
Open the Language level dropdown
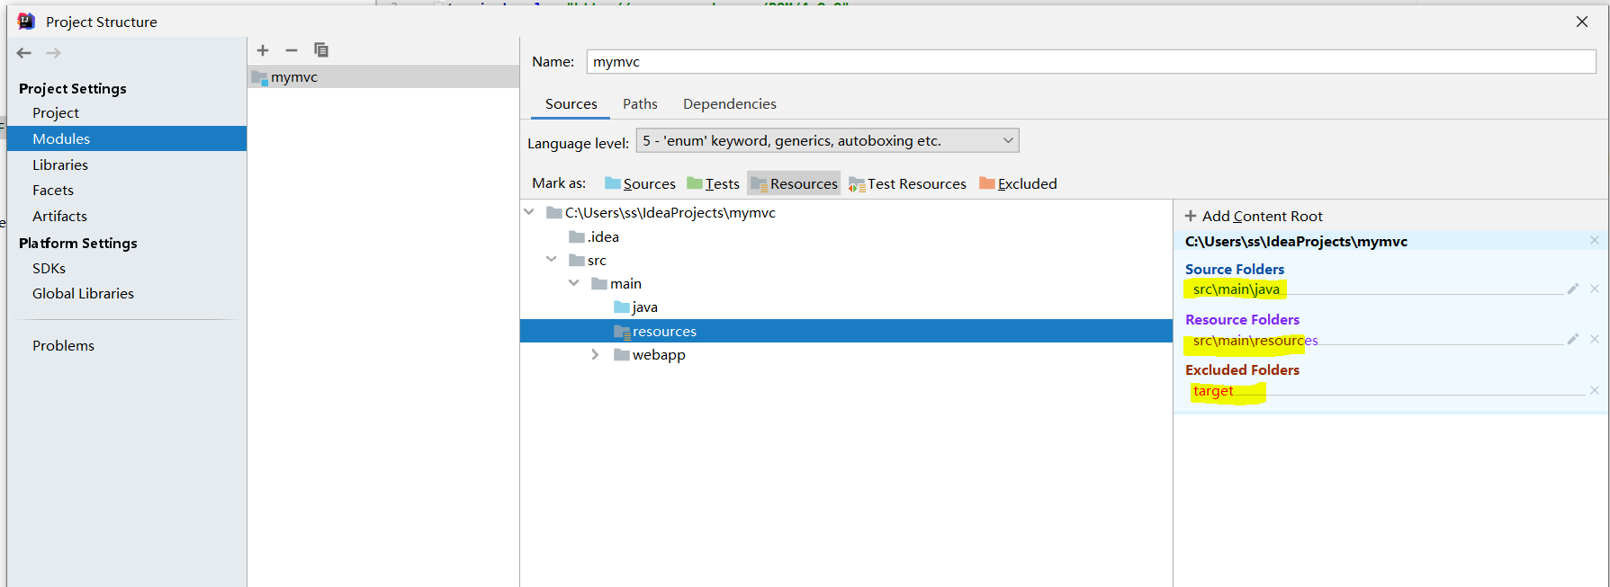[x=827, y=141]
